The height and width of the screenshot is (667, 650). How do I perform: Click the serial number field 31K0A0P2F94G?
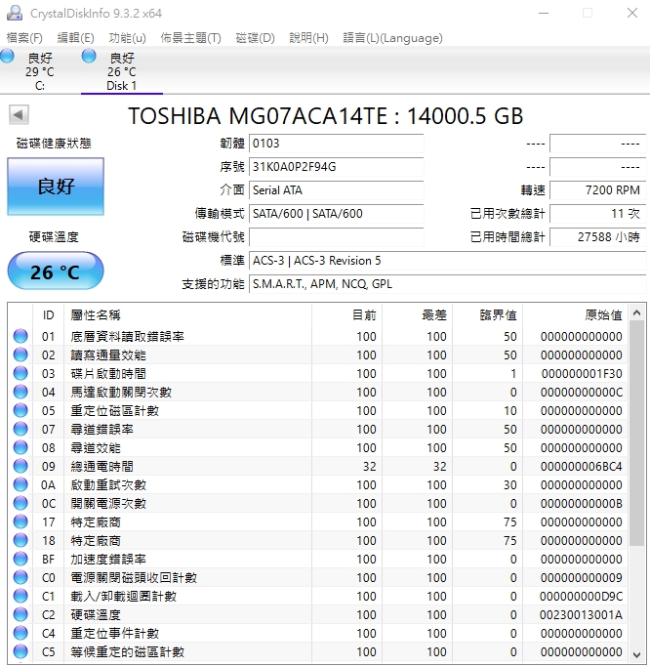pyautogui.click(x=337, y=167)
